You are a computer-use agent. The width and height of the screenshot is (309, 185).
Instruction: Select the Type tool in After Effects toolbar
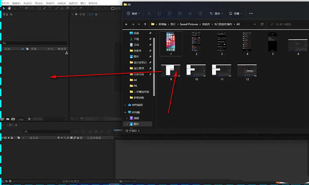pyautogui.click(x=50, y=8)
